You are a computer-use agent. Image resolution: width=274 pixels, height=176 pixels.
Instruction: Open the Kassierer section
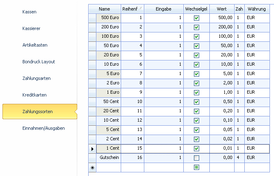click(x=31, y=29)
